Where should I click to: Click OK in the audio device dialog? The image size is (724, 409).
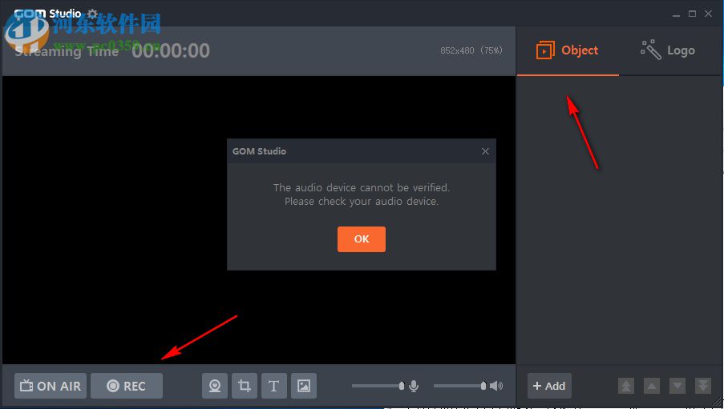coord(361,239)
